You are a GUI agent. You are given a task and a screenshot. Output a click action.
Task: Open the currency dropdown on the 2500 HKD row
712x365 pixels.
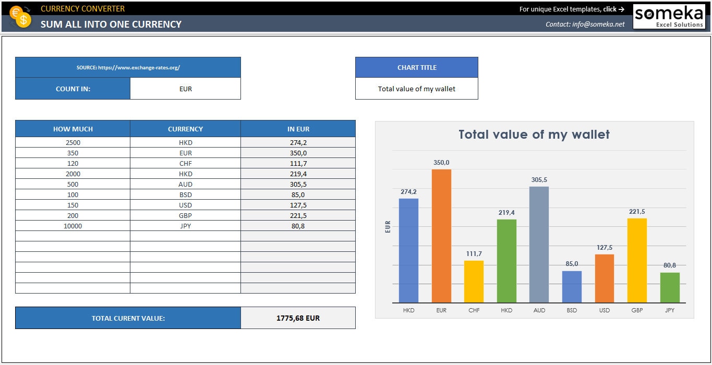click(x=185, y=142)
